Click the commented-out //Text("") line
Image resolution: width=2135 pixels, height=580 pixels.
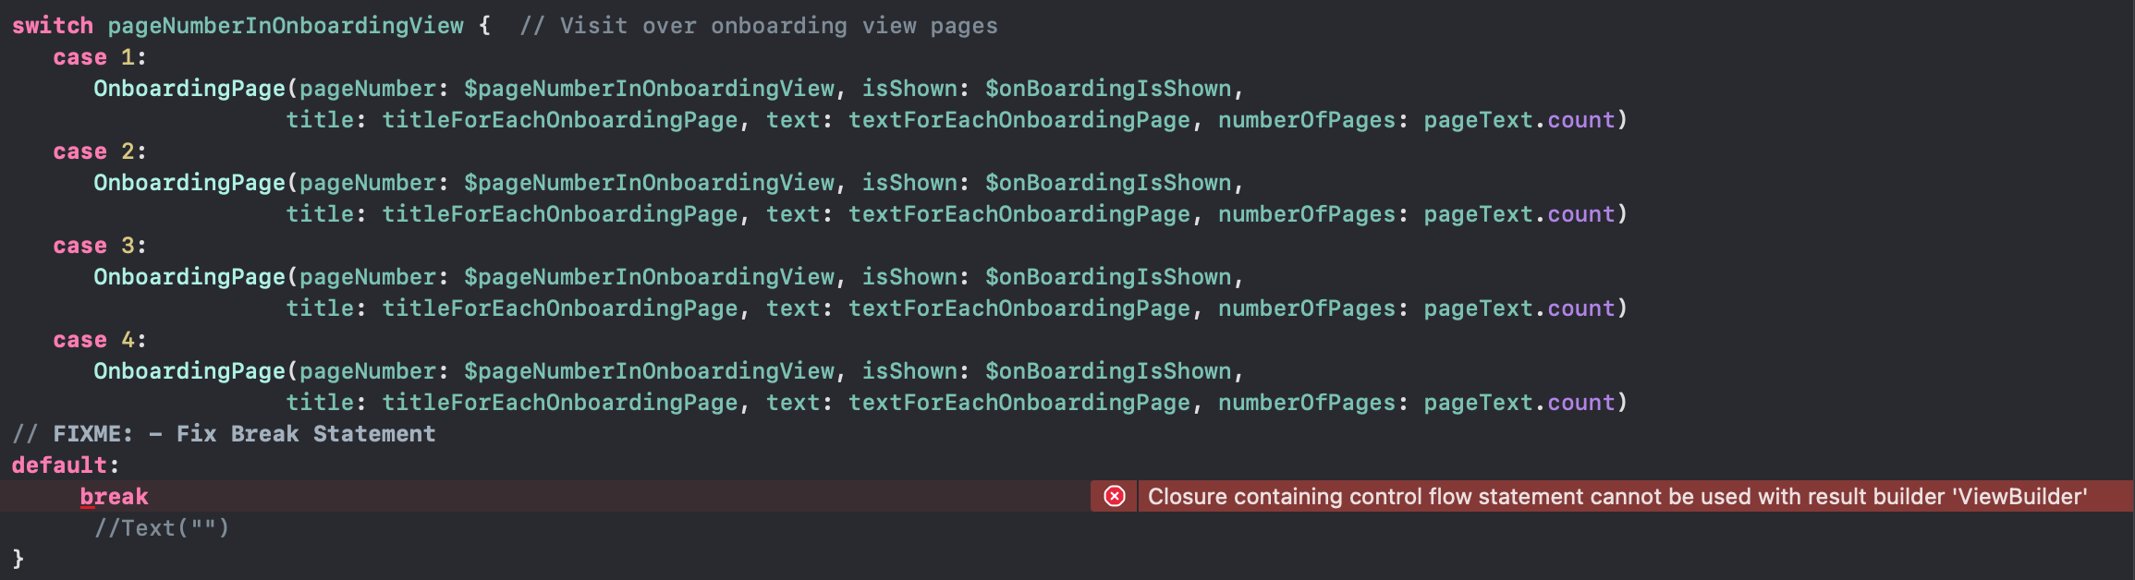(x=162, y=528)
